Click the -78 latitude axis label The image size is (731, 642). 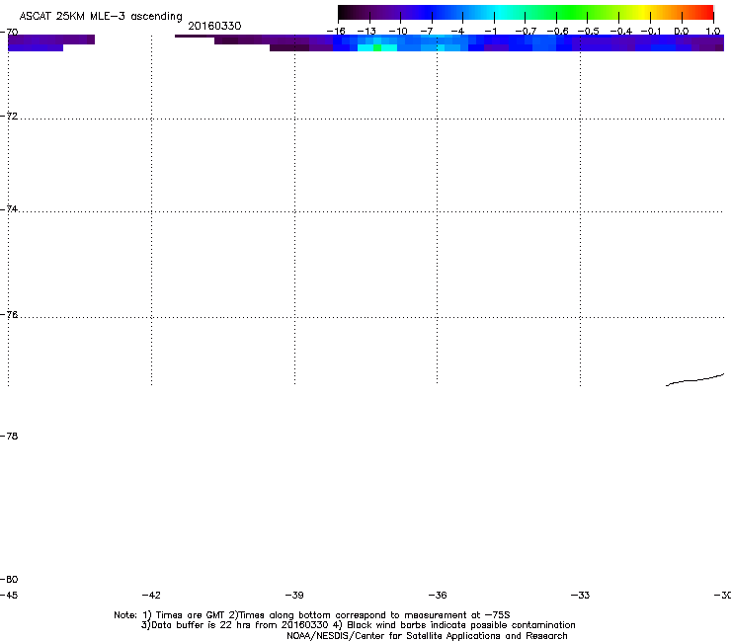(9, 436)
